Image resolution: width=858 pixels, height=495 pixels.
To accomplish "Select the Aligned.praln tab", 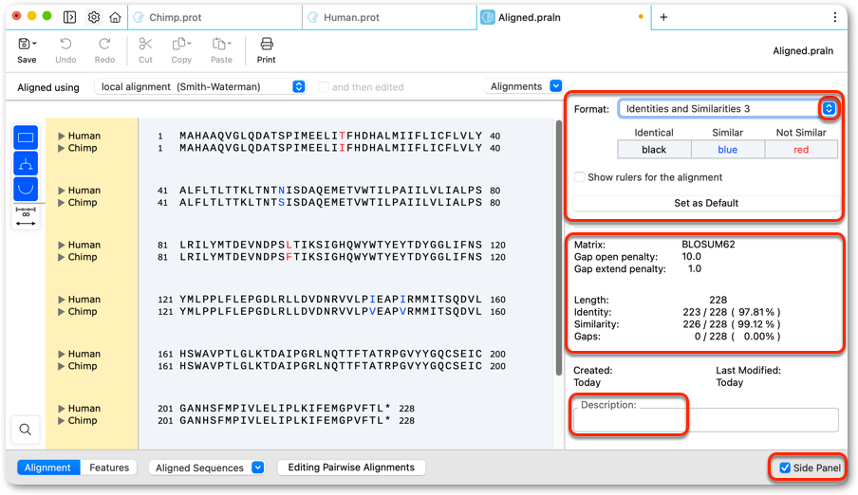I will point(564,17).
